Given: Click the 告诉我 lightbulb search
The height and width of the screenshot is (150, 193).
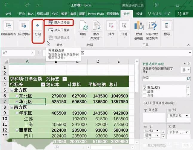Looking at the screenshot, I should [x=149, y=14].
